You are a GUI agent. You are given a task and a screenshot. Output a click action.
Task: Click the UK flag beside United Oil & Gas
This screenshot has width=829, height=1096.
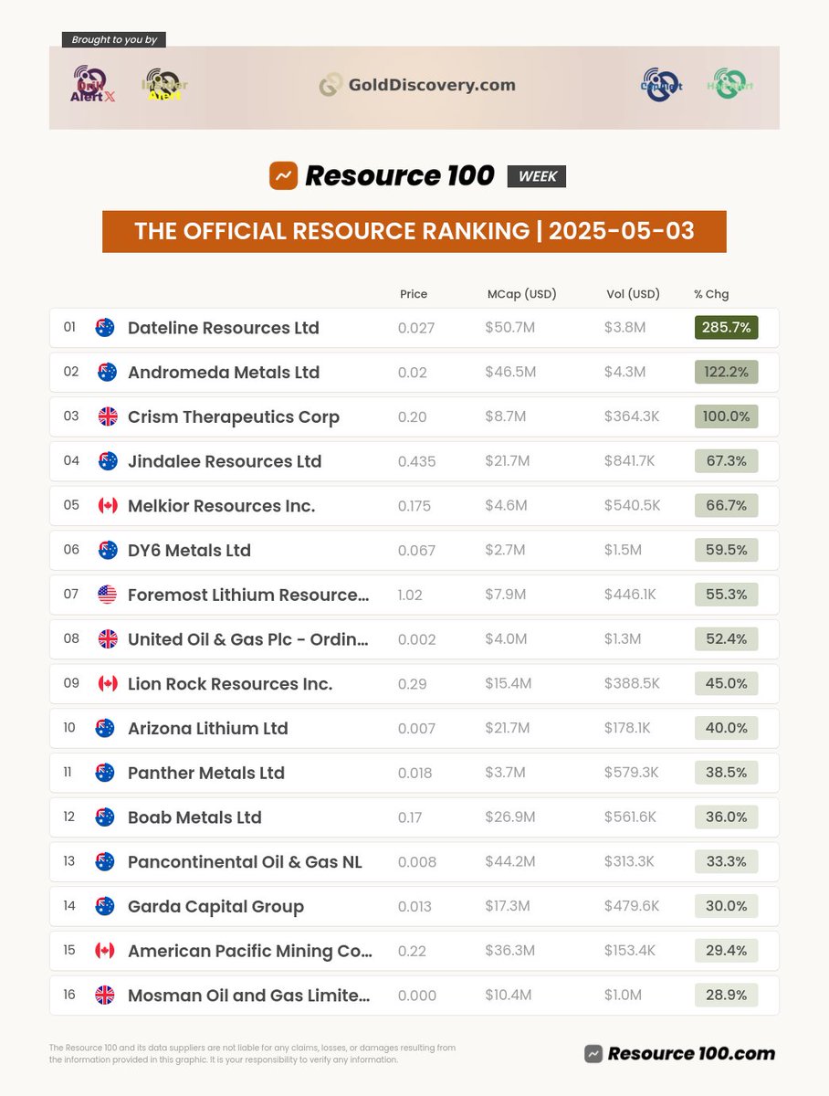point(108,638)
